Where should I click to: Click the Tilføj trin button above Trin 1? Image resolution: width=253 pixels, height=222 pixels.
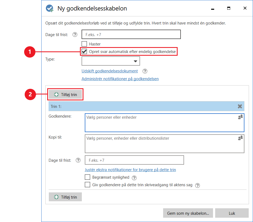65,94
